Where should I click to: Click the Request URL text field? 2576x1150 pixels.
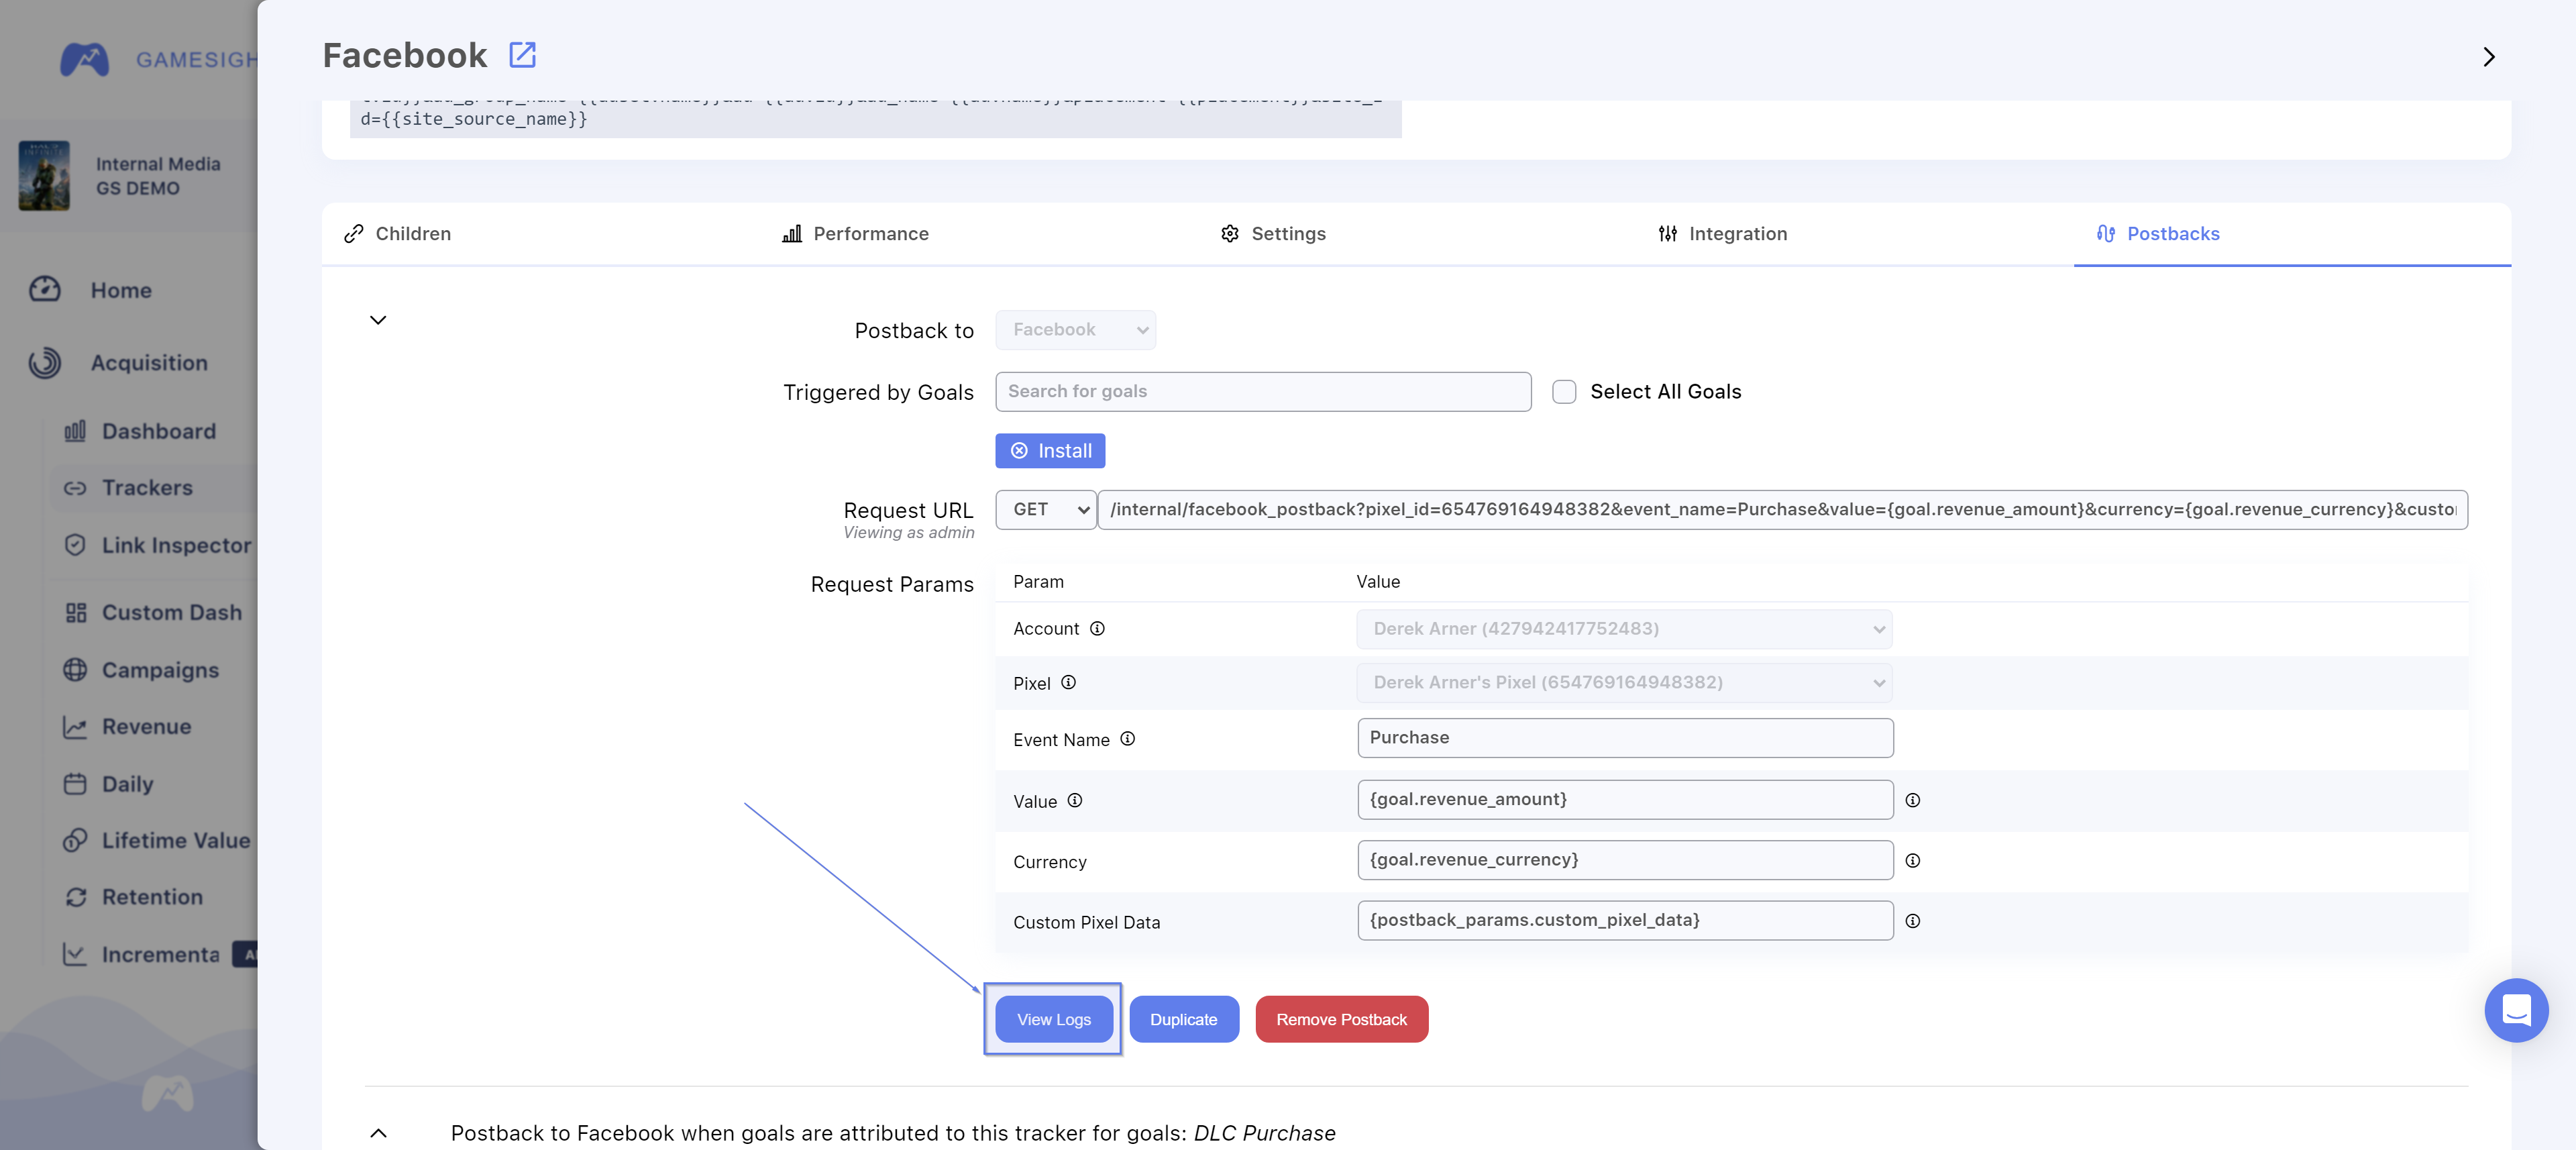1782,509
